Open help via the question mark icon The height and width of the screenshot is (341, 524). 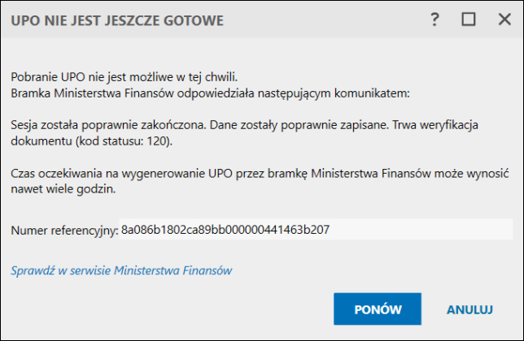[x=434, y=19]
